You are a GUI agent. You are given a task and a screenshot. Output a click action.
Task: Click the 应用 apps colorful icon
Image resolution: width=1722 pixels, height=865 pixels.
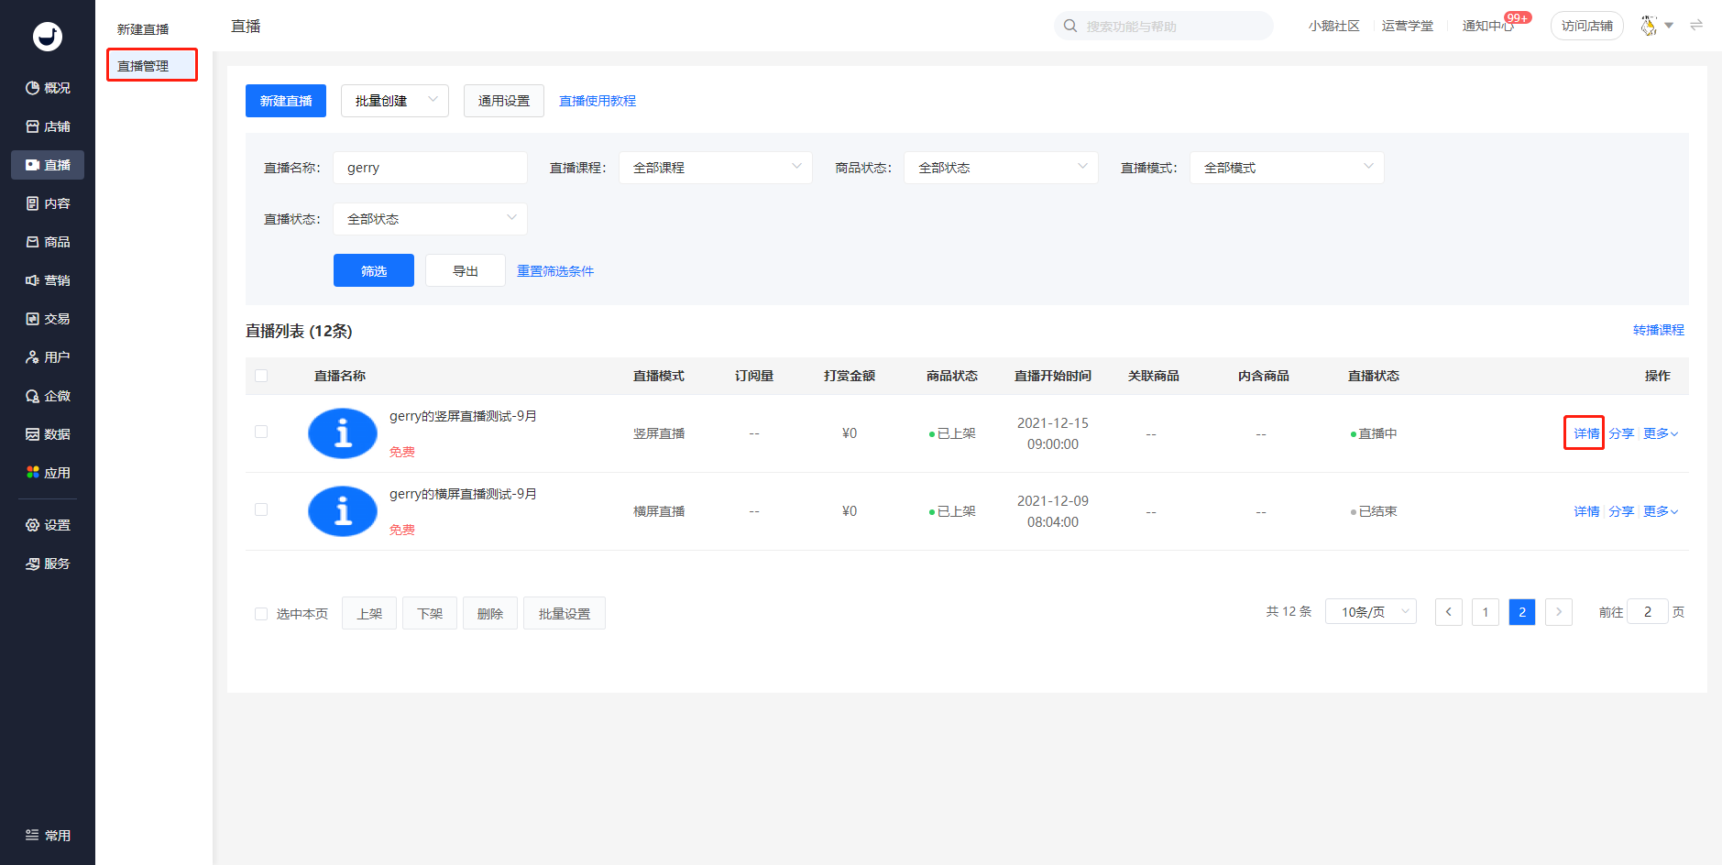33,473
